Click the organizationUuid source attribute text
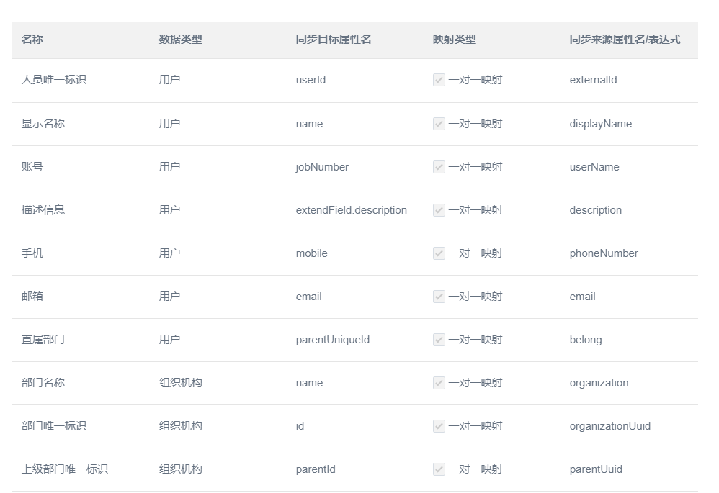719x493 pixels. tap(609, 426)
